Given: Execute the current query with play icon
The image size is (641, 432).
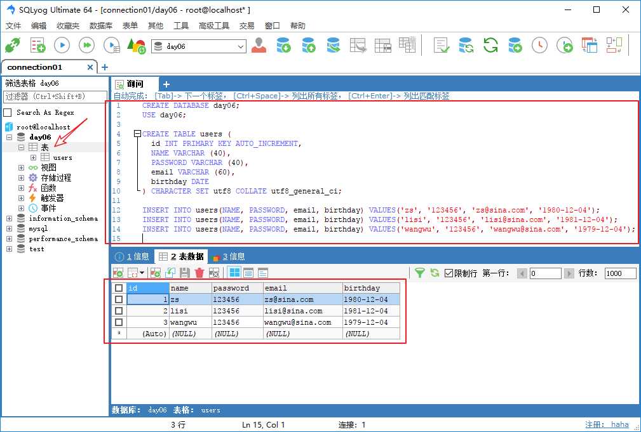Looking at the screenshot, I should (62, 45).
